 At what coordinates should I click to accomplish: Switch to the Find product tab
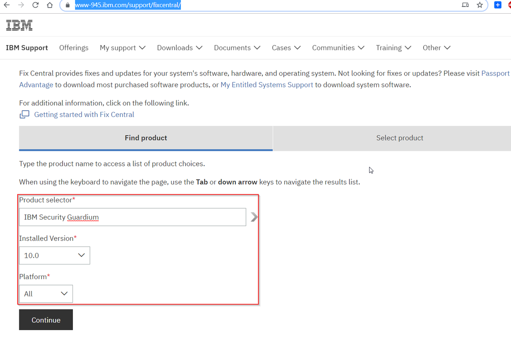tap(146, 138)
